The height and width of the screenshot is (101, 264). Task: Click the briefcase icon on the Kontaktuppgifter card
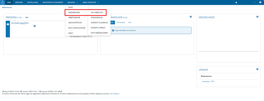pyautogui.click(x=8, y=24)
